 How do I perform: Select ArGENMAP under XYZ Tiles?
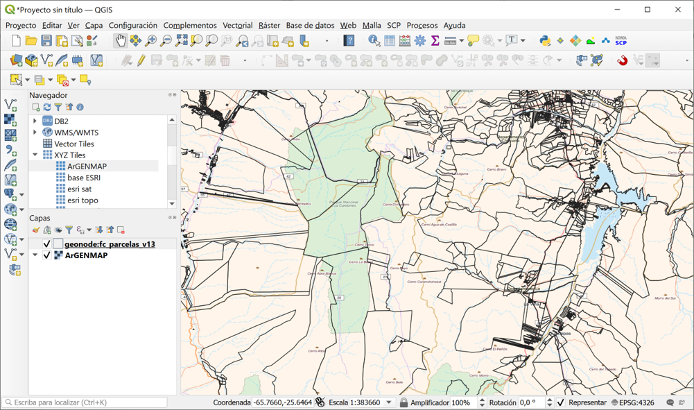click(87, 166)
